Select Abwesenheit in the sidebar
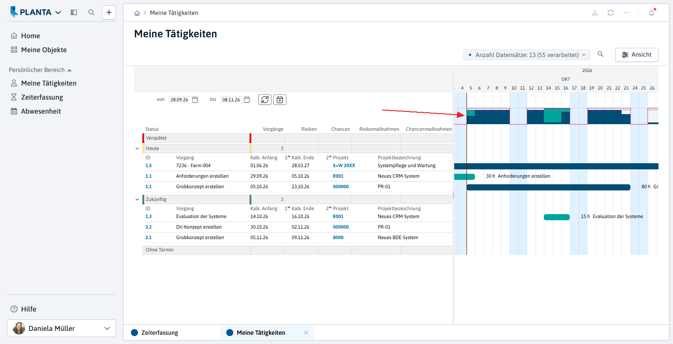The width and height of the screenshot is (673, 344). (36, 111)
